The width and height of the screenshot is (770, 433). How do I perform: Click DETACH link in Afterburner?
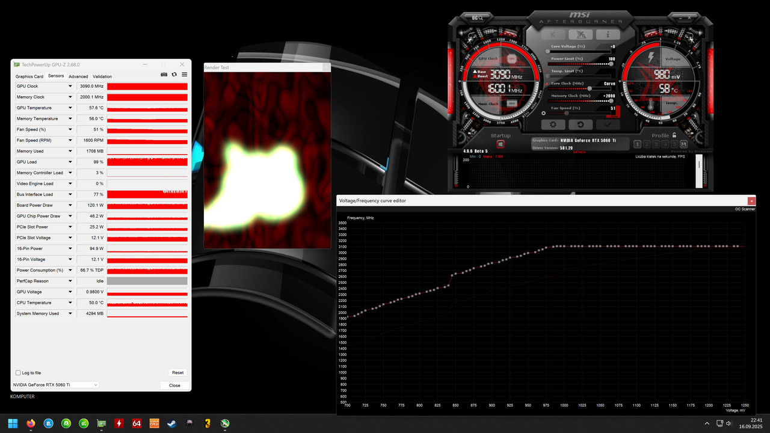point(579,153)
